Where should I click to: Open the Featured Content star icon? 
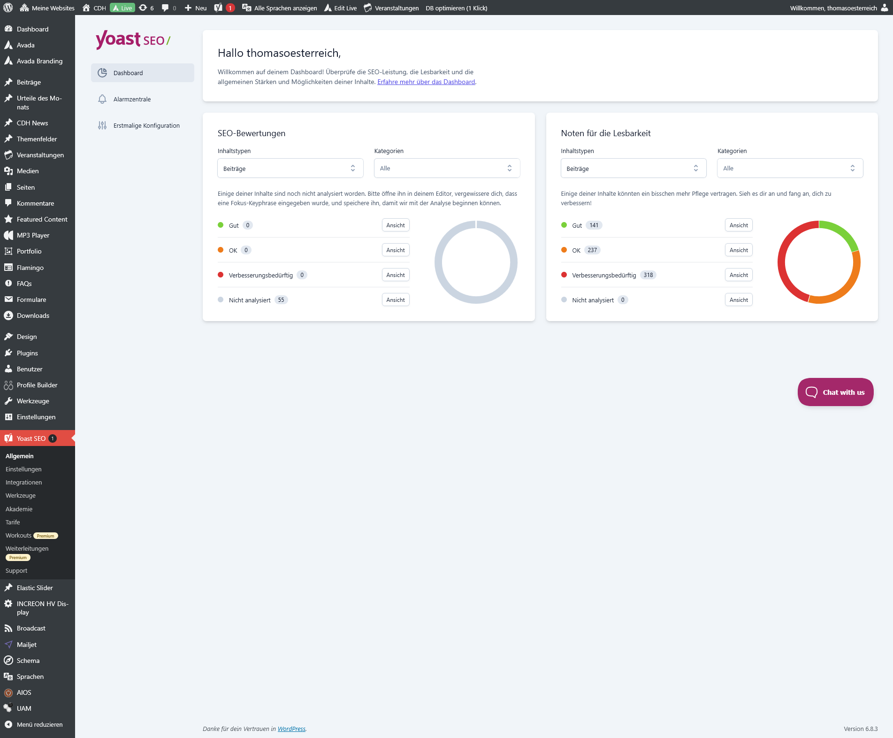tap(8, 219)
